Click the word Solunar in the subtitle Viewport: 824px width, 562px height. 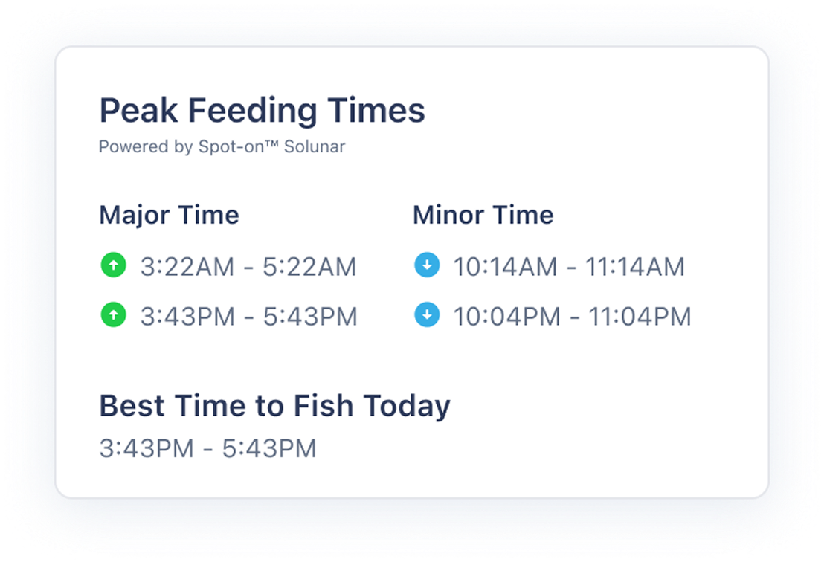(315, 146)
